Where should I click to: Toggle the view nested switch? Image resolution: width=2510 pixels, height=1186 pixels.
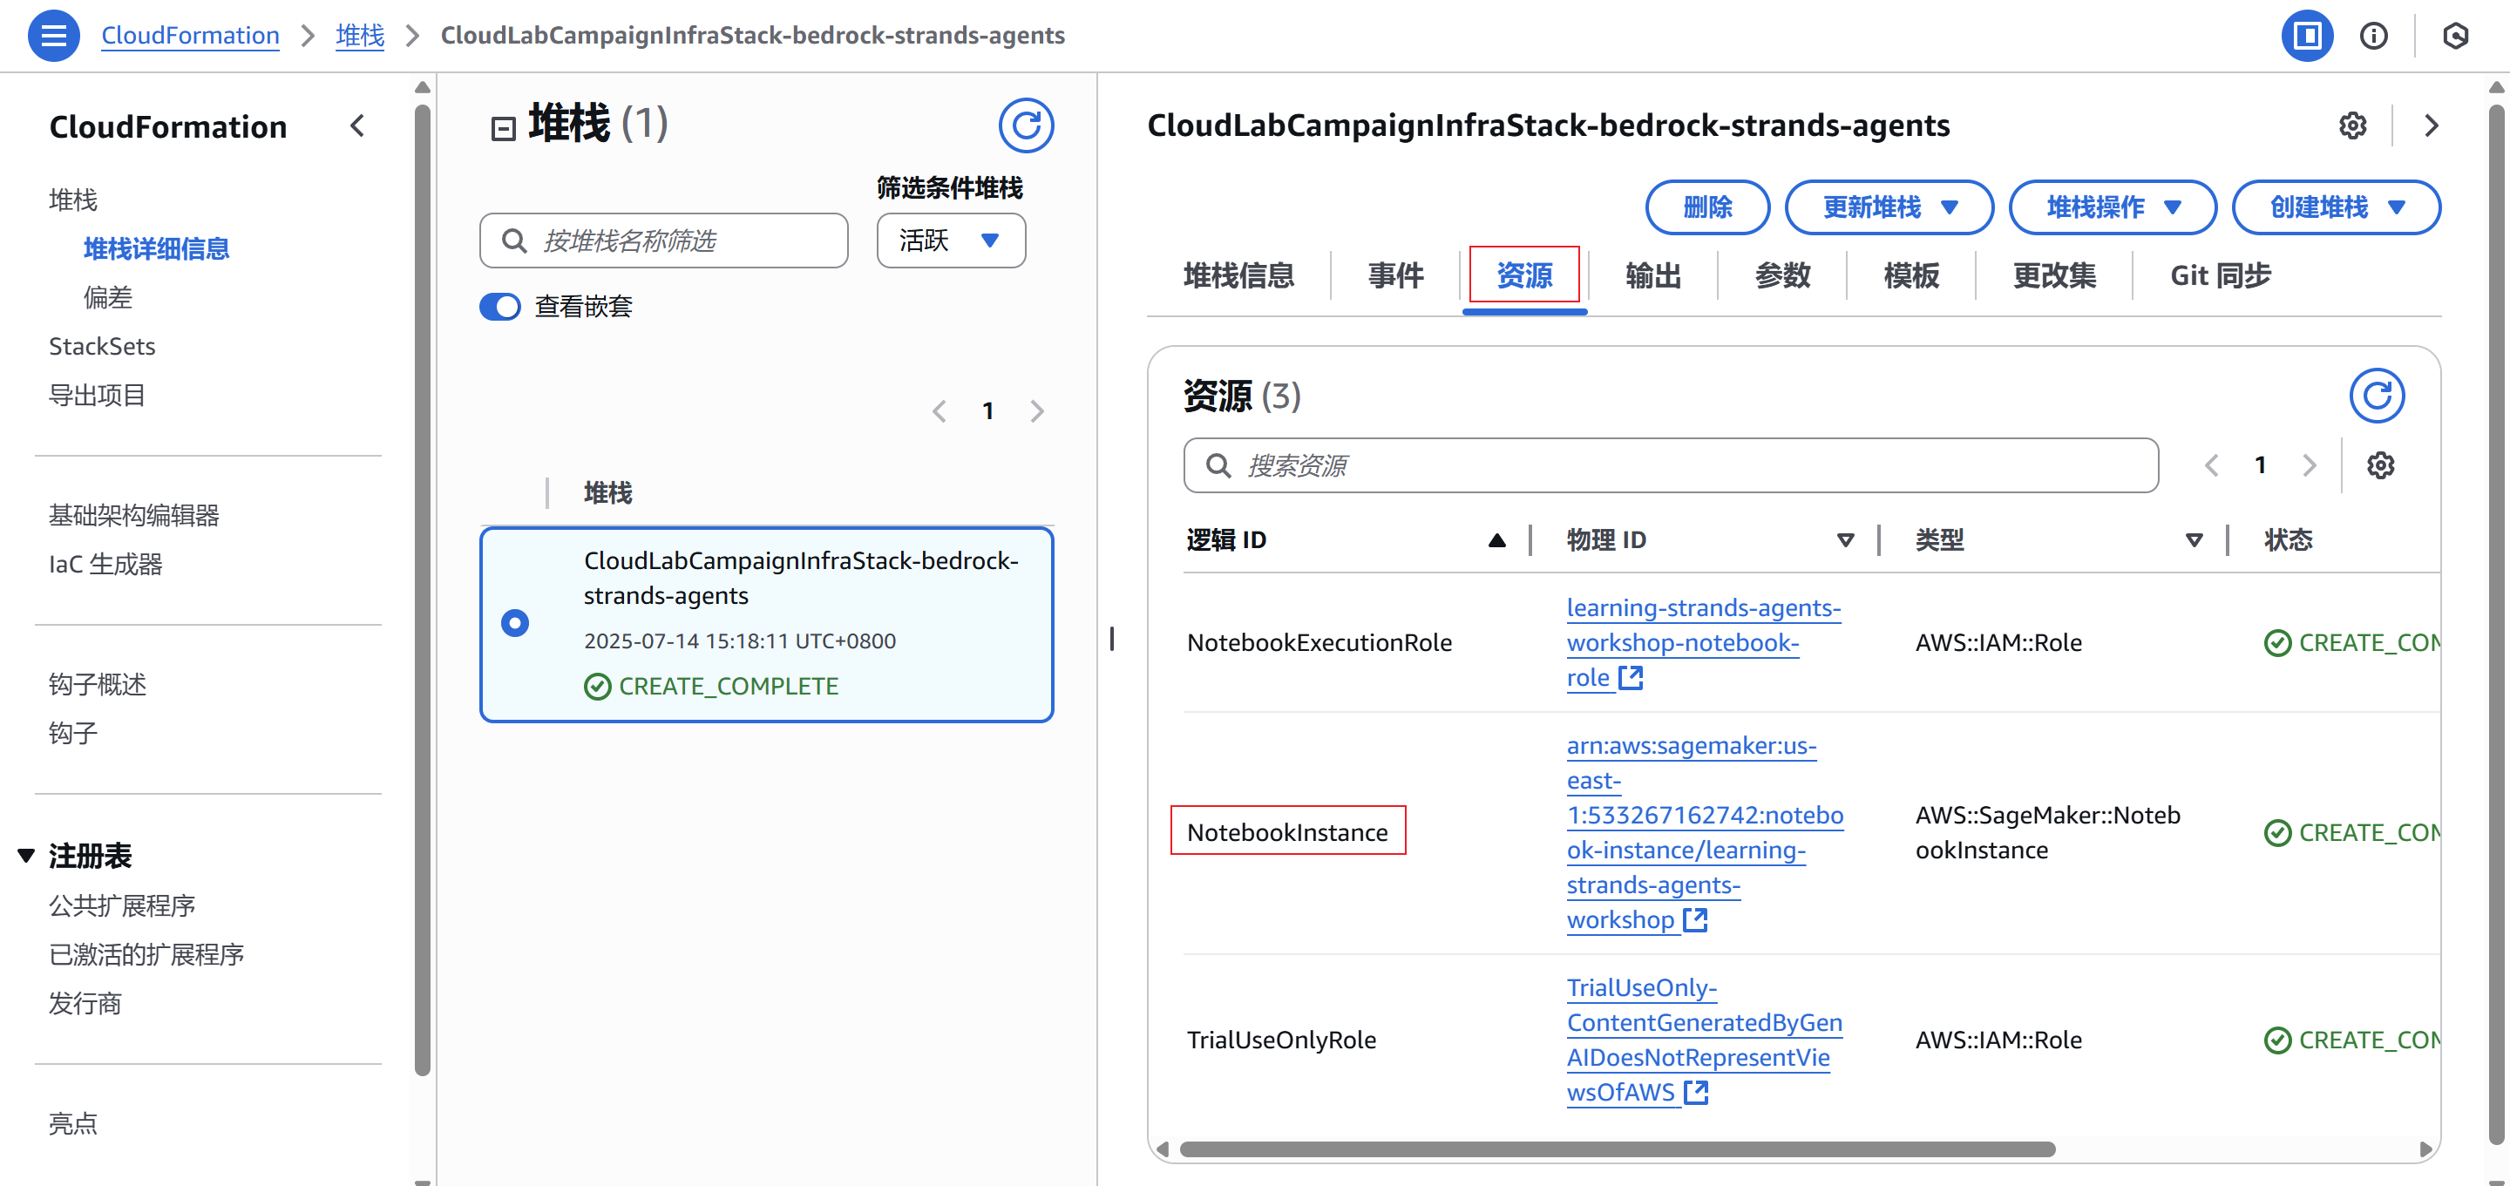[x=500, y=306]
